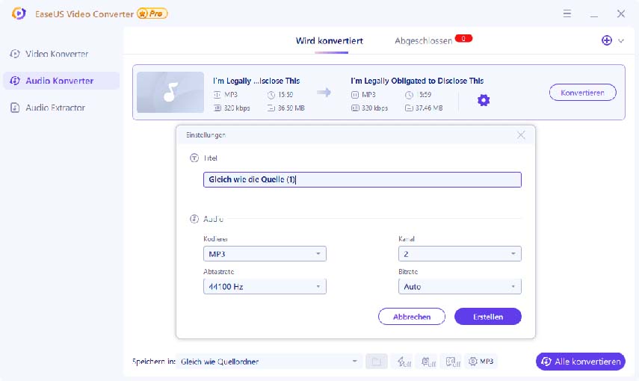The width and height of the screenshot is (639, 381).
Task: Open the Kanal dropdown
Action: [460, 254]
